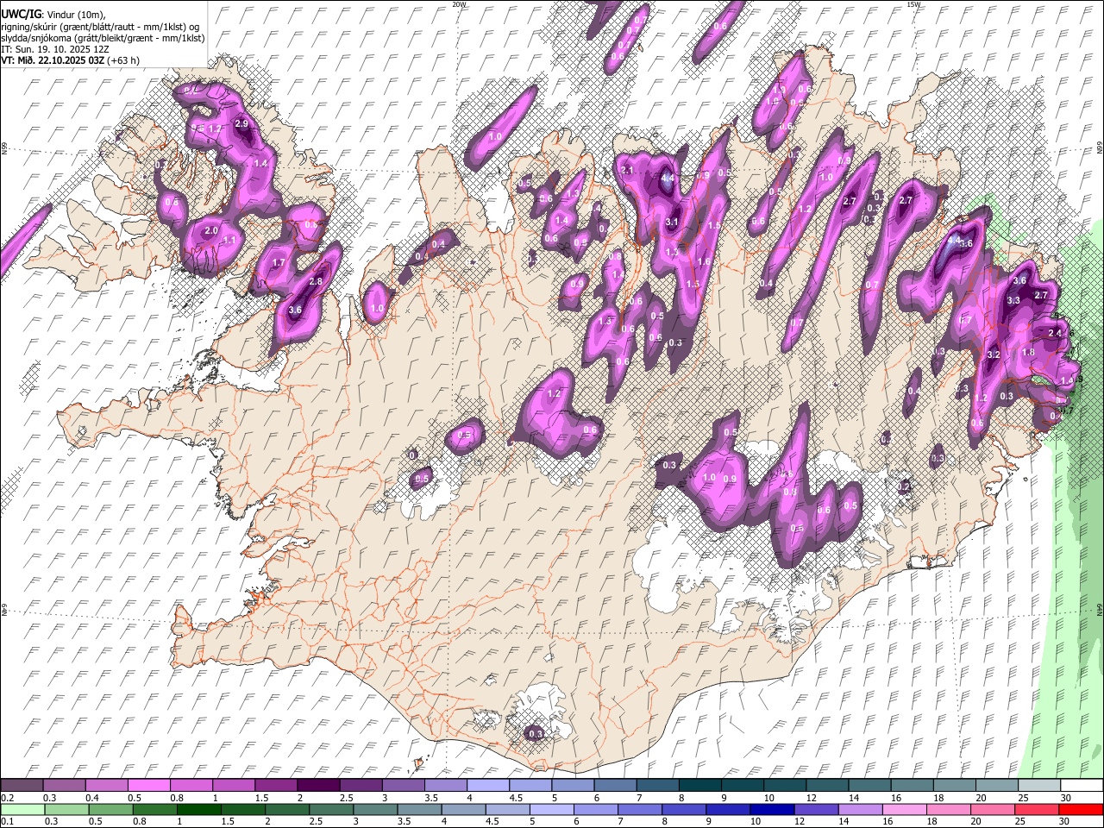
Task: Click the 1.8 value near the east coast
Action: (1028, 352)
